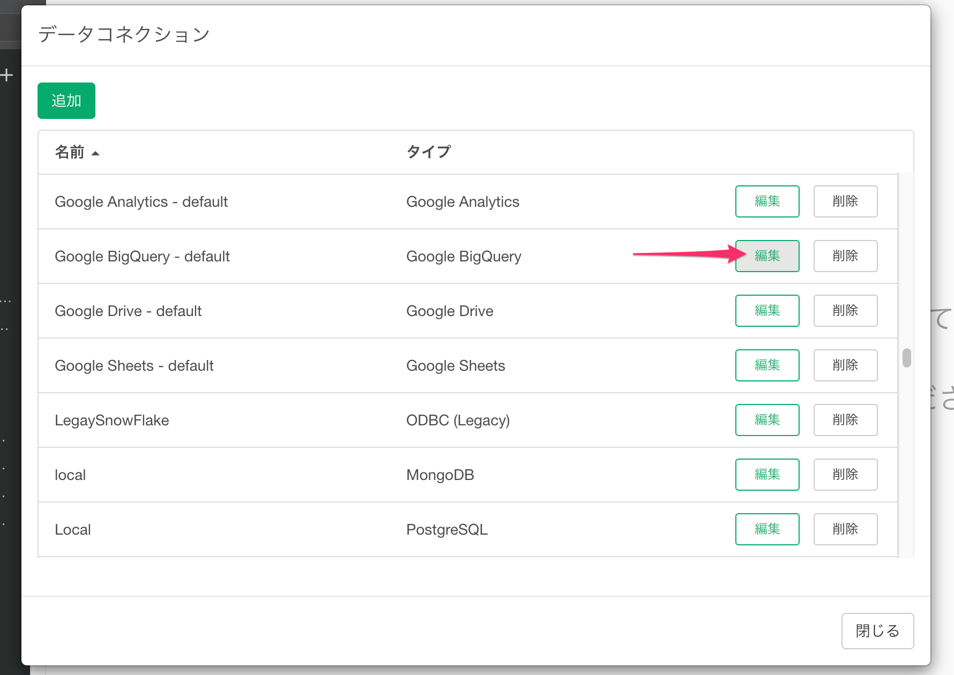Image resolution: width=954 pixels, height=675 pixels.
Task: Select the 'Google Sheets - default' name text
Action: click(x=134, y=366)
